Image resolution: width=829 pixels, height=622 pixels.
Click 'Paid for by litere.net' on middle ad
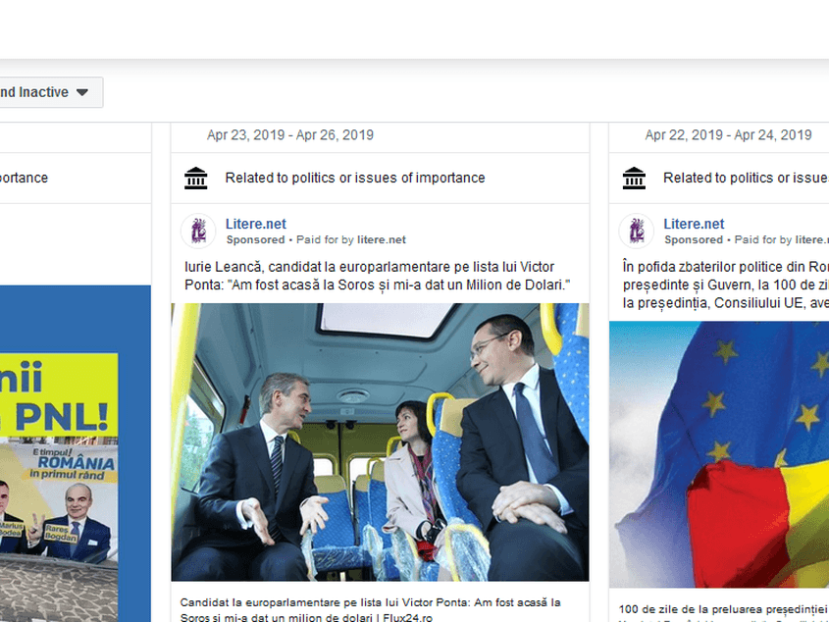click(x=351, y=239)
